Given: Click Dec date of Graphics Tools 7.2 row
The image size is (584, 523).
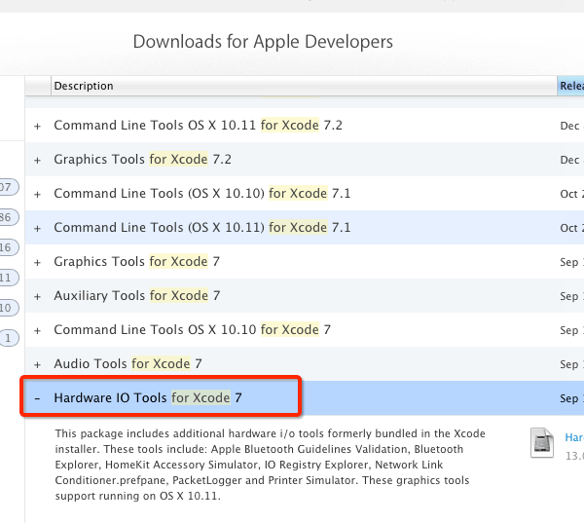Looking at the screenshot, I should [571, 160].
